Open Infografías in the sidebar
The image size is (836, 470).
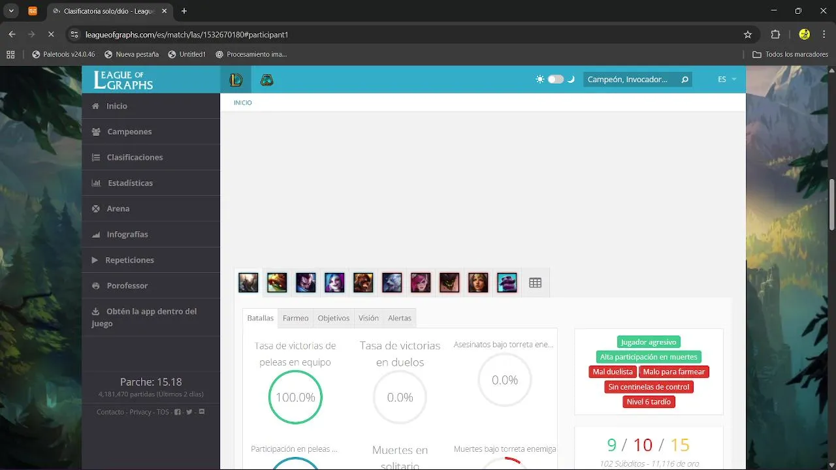(151, 234)
